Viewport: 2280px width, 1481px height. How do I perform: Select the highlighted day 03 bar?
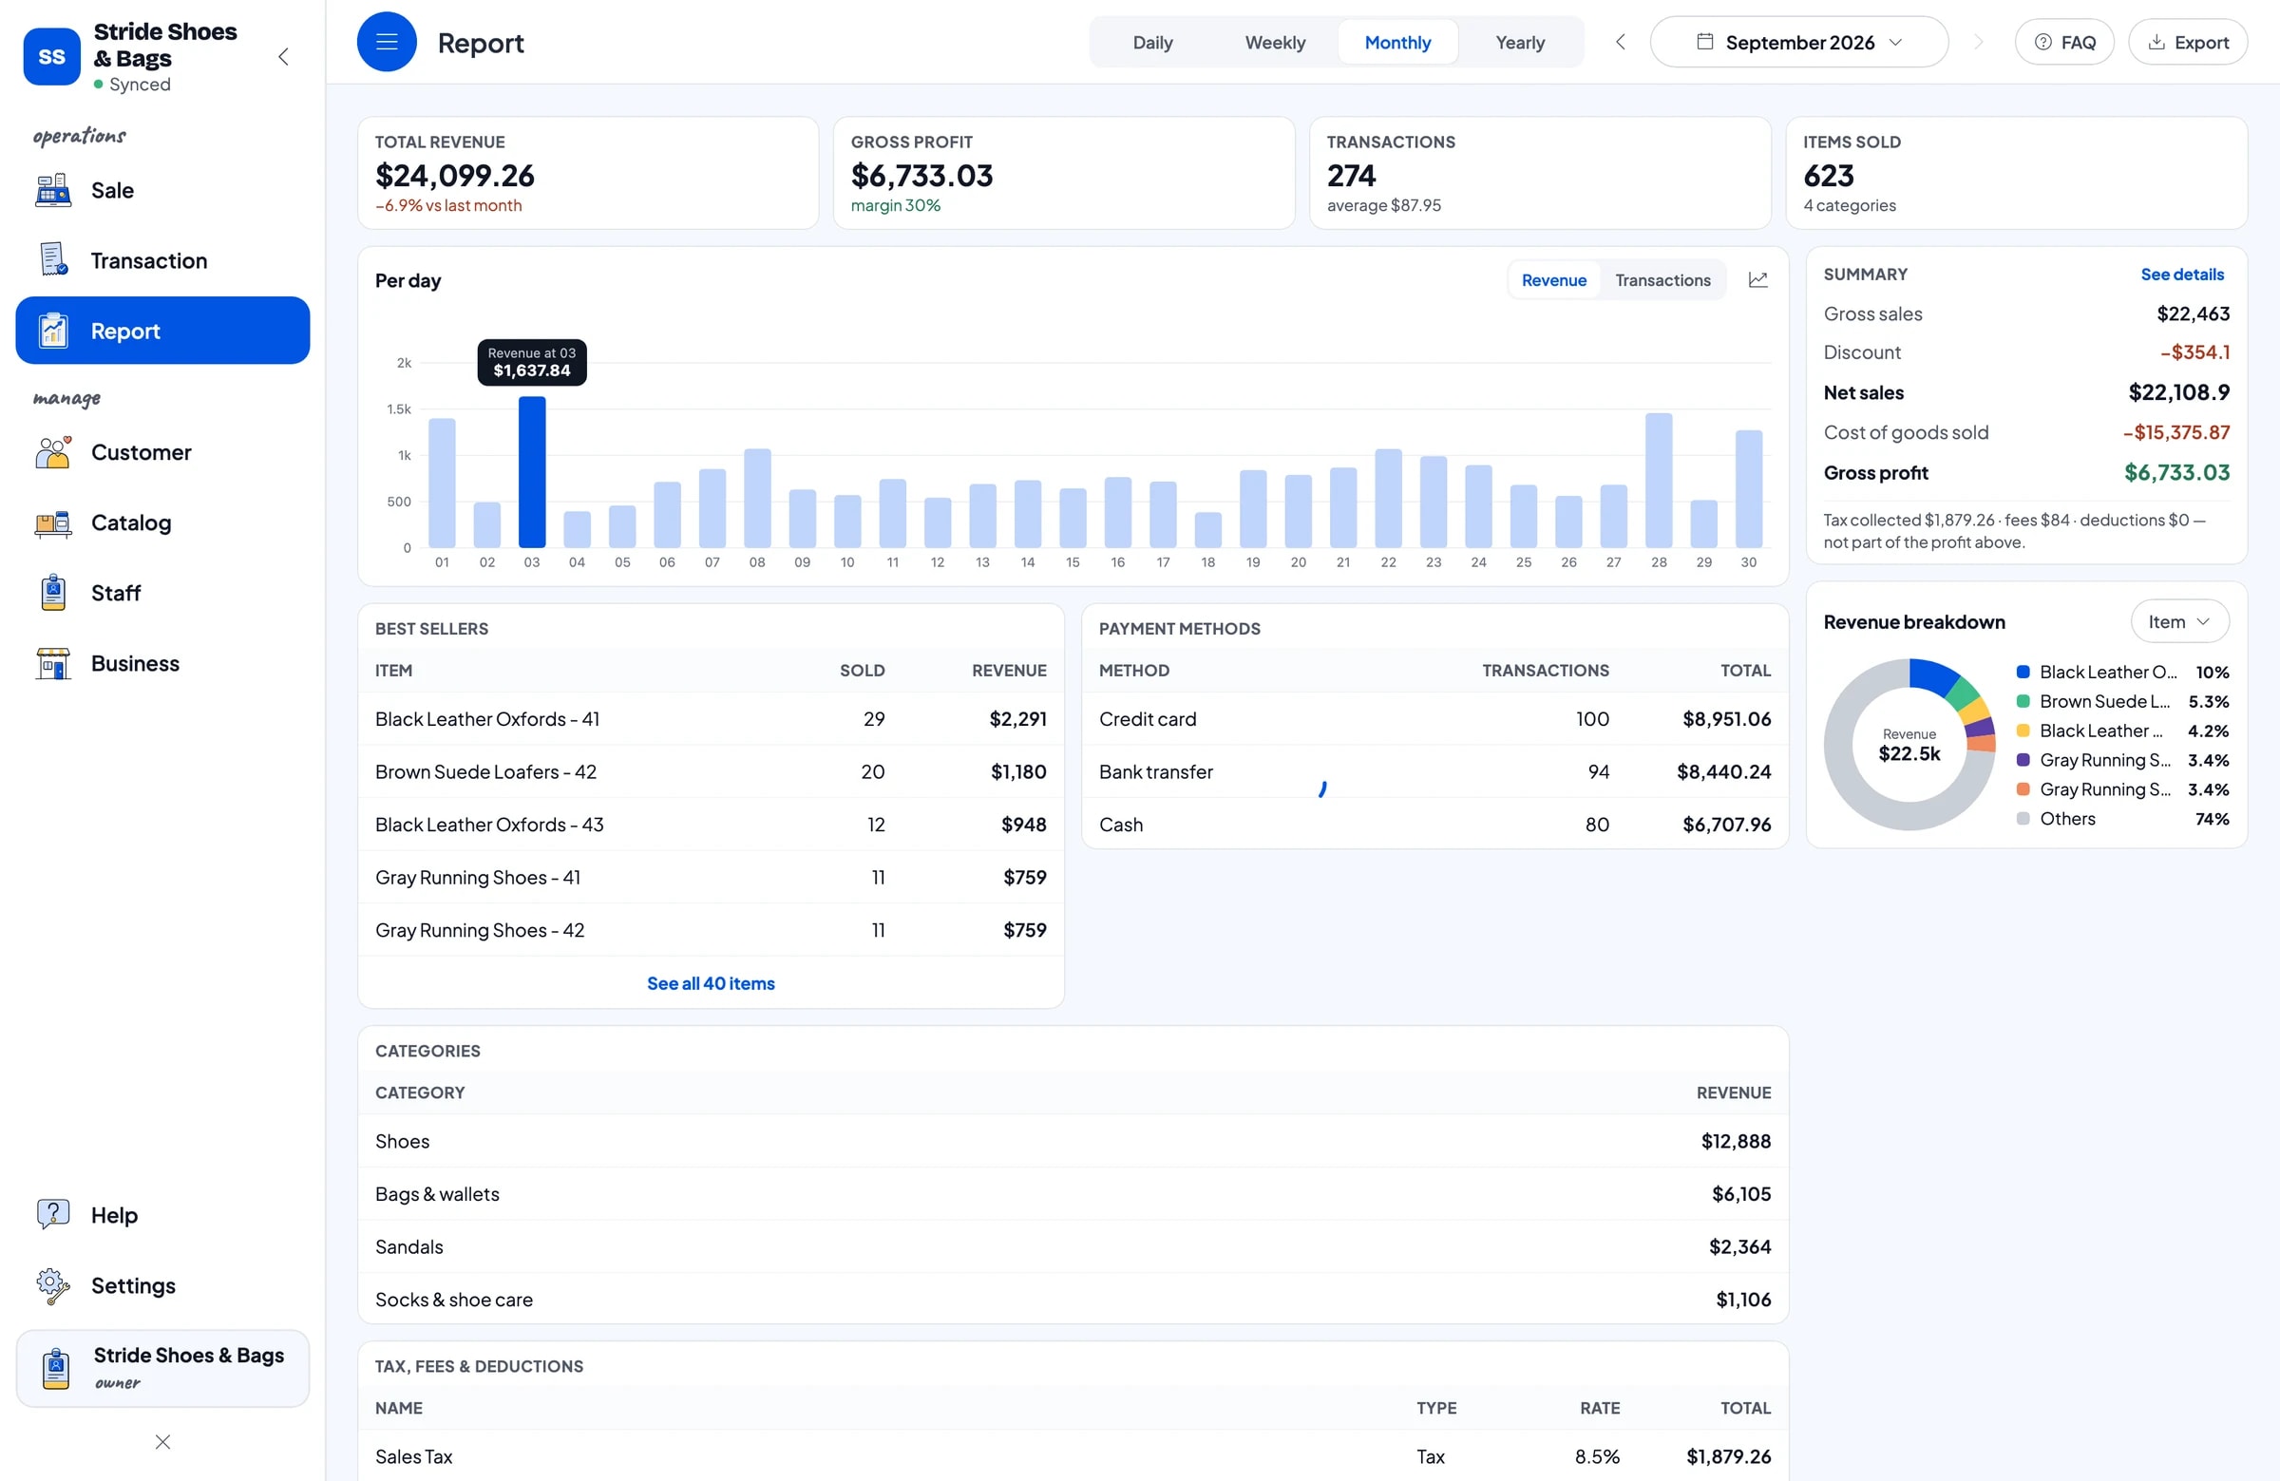[x=532, y=472]
